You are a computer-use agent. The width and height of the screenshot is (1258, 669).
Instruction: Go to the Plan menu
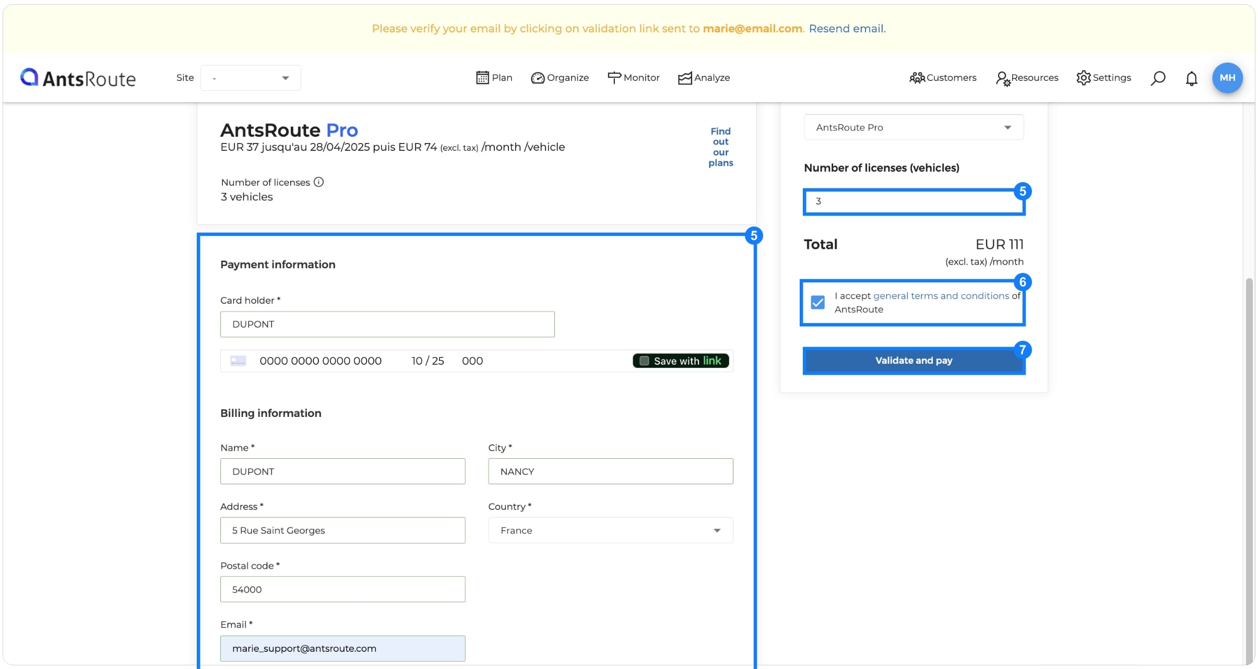coord(494,78)
